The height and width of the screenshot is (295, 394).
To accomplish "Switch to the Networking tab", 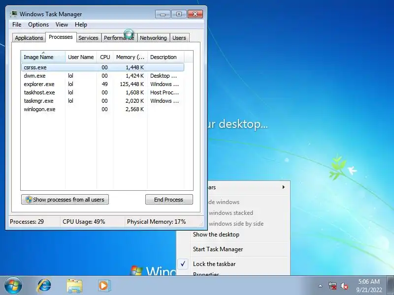I will [153, 38].
